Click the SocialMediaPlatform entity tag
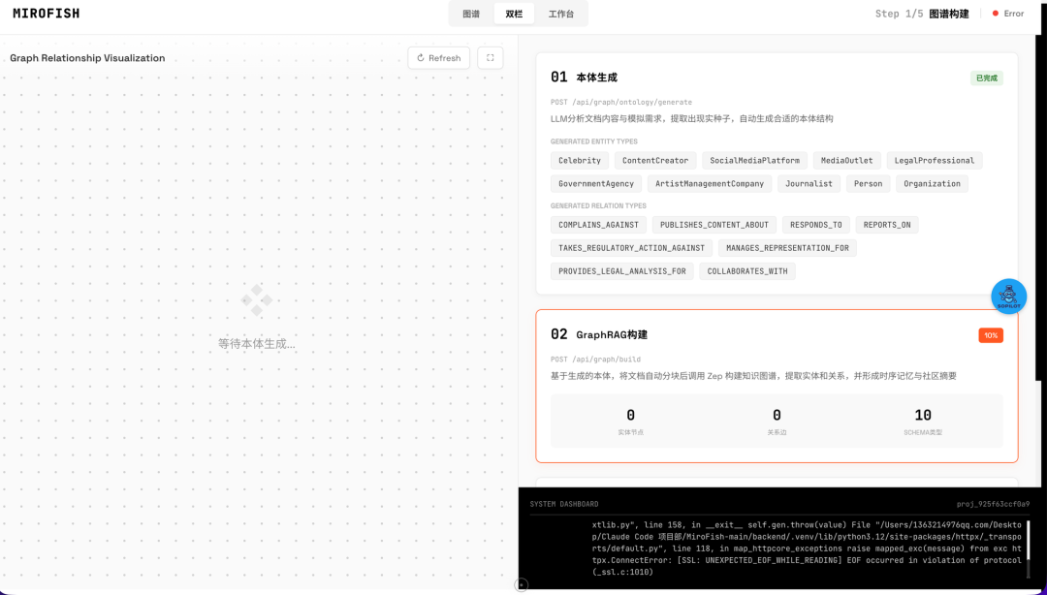1047x595 pixels. pos(754,161)
